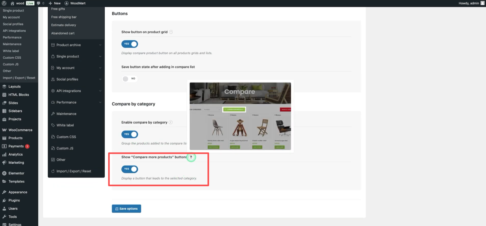Click the Payments notification badge
This screenshot has height=226, width=486.
[27, 146]
